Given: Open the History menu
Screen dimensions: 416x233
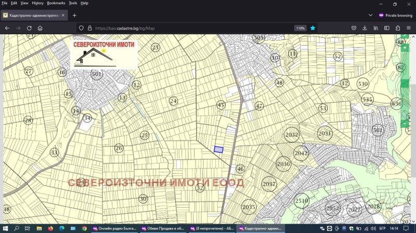Looking at the screenshot, I should 37,3.
